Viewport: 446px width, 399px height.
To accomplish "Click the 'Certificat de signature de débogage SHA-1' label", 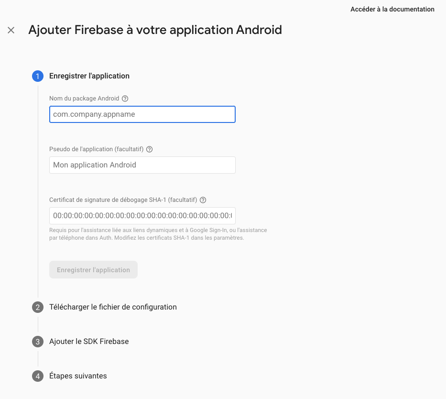I will 123,200.
